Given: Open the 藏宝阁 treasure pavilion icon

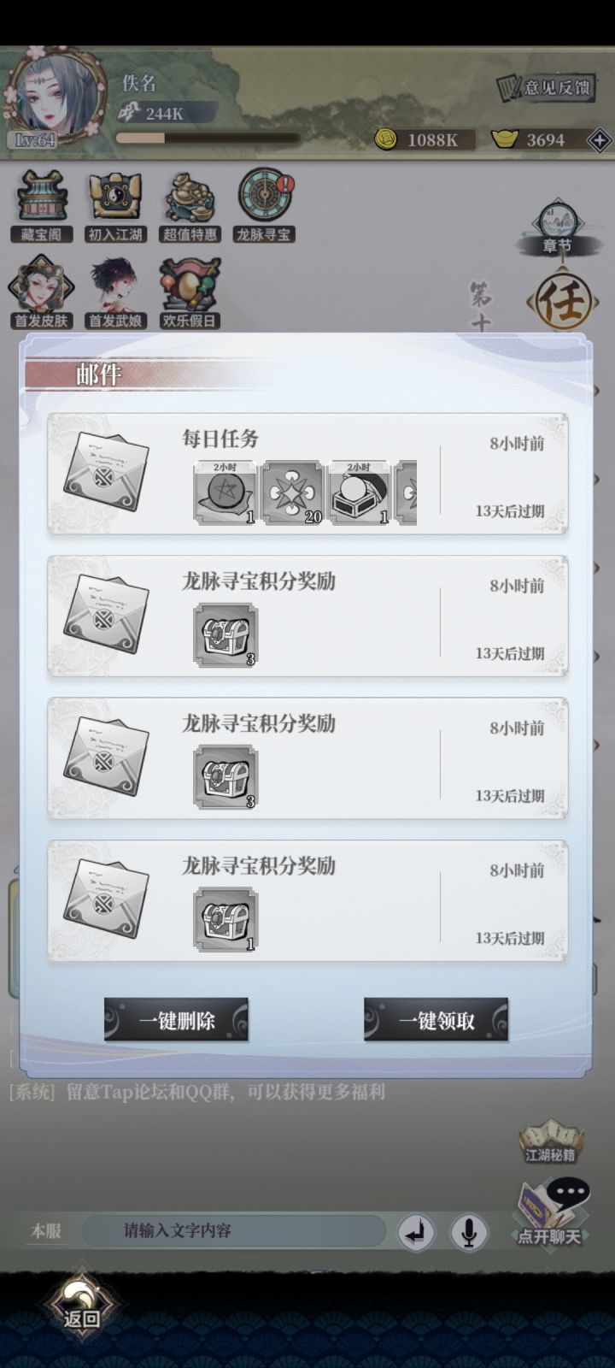Looking at the screenshot, I should coord(41,207).
